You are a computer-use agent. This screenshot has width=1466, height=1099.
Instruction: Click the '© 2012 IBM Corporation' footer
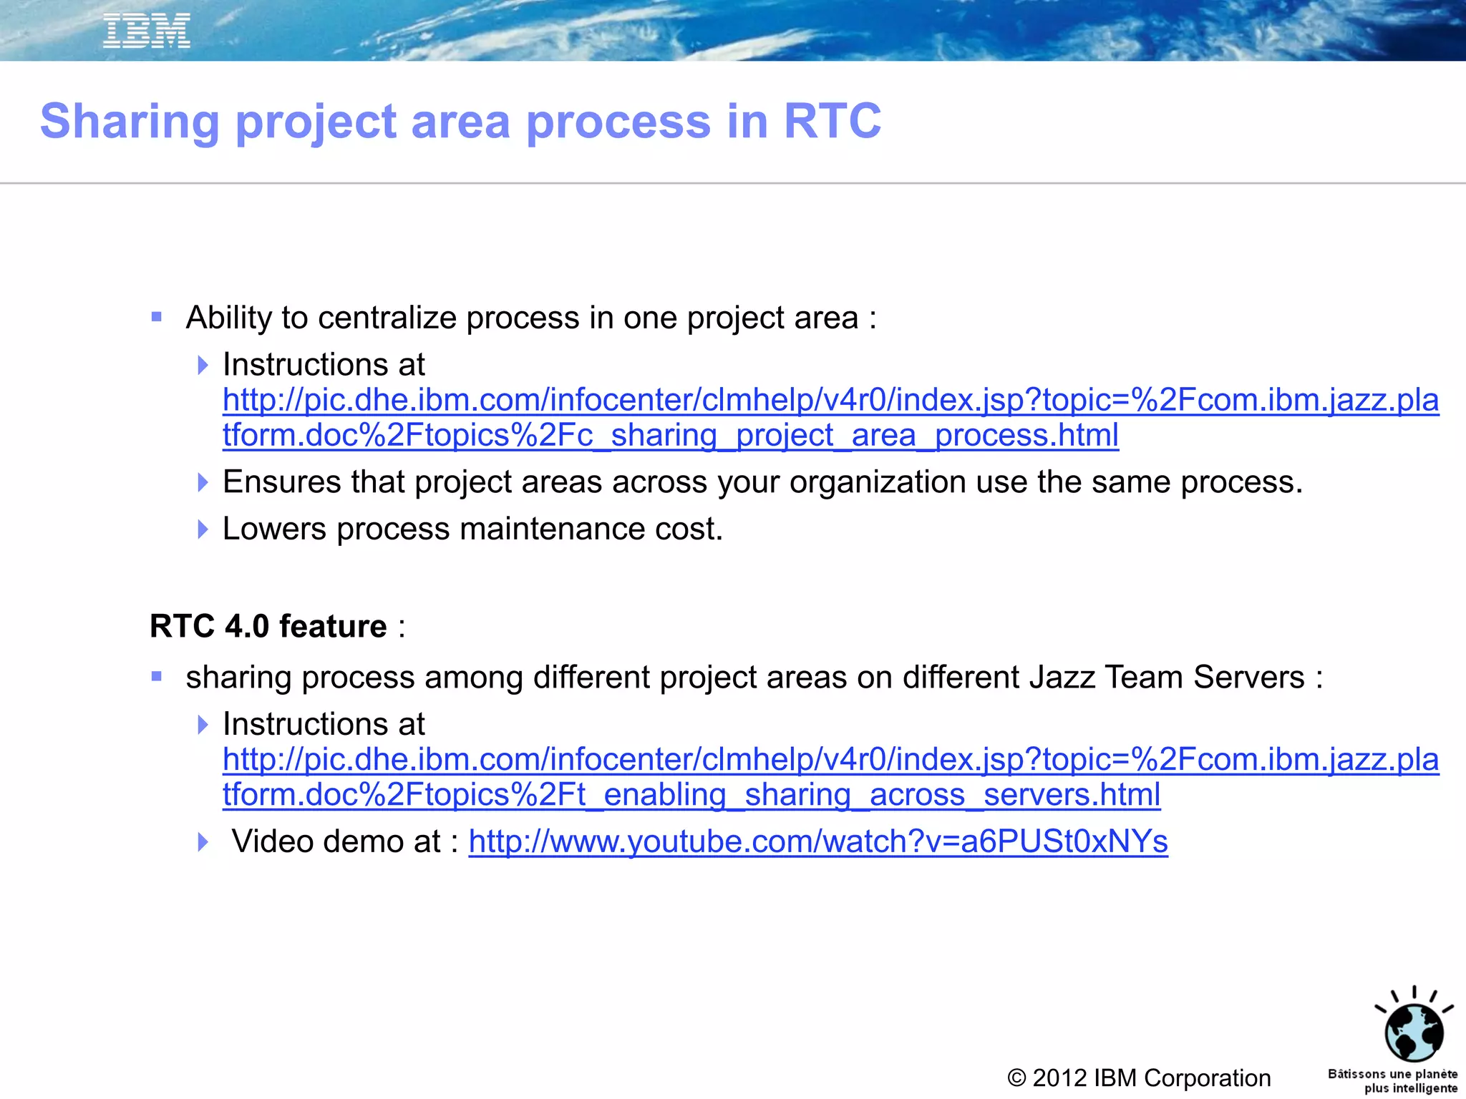[x=1139, y=1078]
